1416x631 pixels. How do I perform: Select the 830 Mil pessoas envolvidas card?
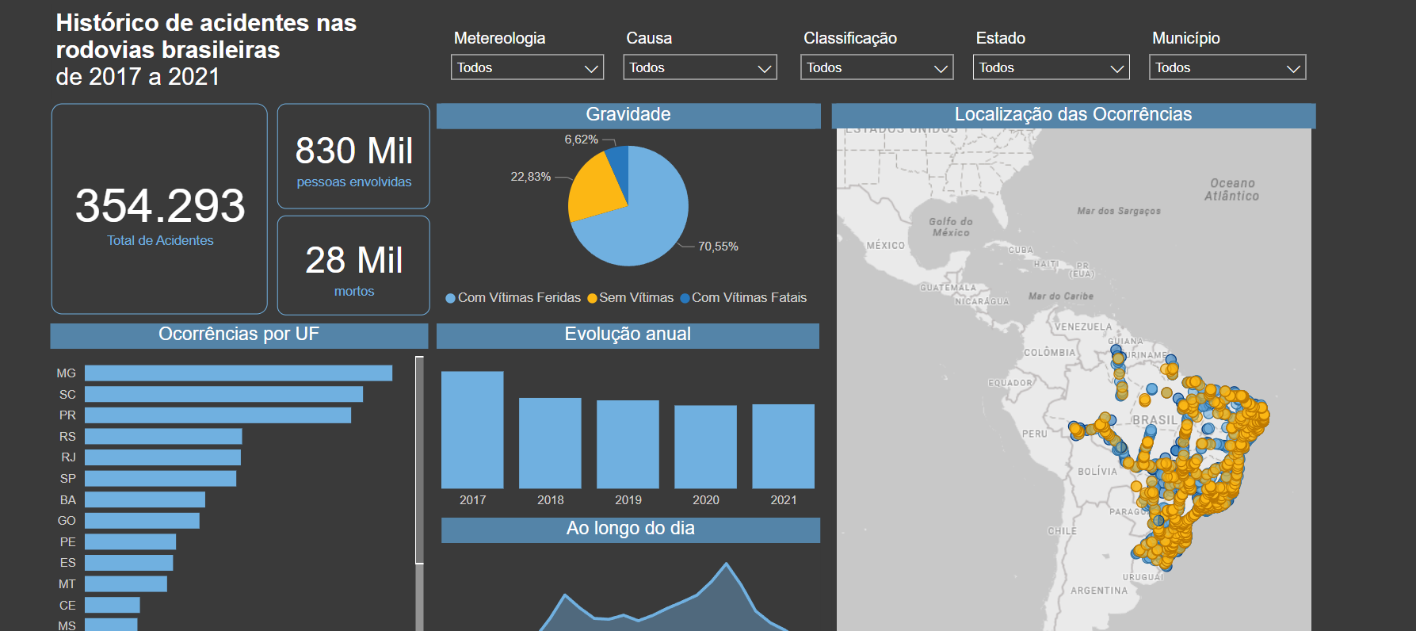(353, 156)
